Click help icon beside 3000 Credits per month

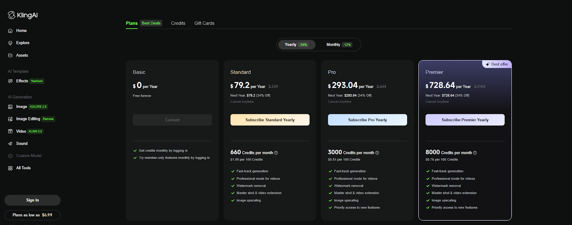(x=377, y=153)
